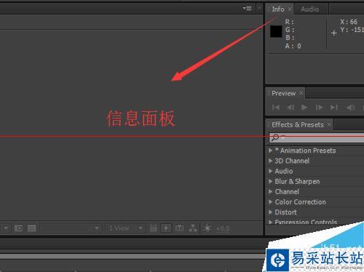The width and height of the screenshot is (364, 272).
Task: Click the Y coordinate readout
Action: coord(352,30)
